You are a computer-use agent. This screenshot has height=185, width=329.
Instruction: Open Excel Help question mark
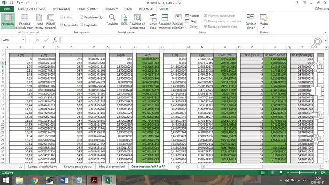coord(297,3)
